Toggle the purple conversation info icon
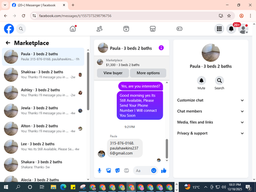The height and width of the screenshot is (192, 256). click(x=161, y=48)
